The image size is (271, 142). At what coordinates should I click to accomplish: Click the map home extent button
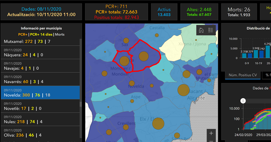point(201,30)
